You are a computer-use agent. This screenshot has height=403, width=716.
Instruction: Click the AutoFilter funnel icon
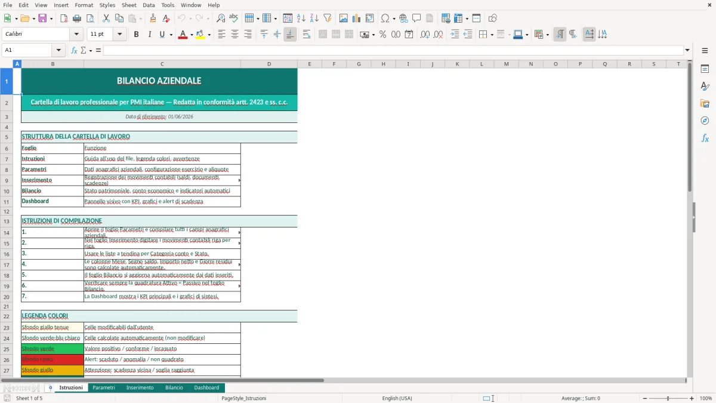(327, 19)
